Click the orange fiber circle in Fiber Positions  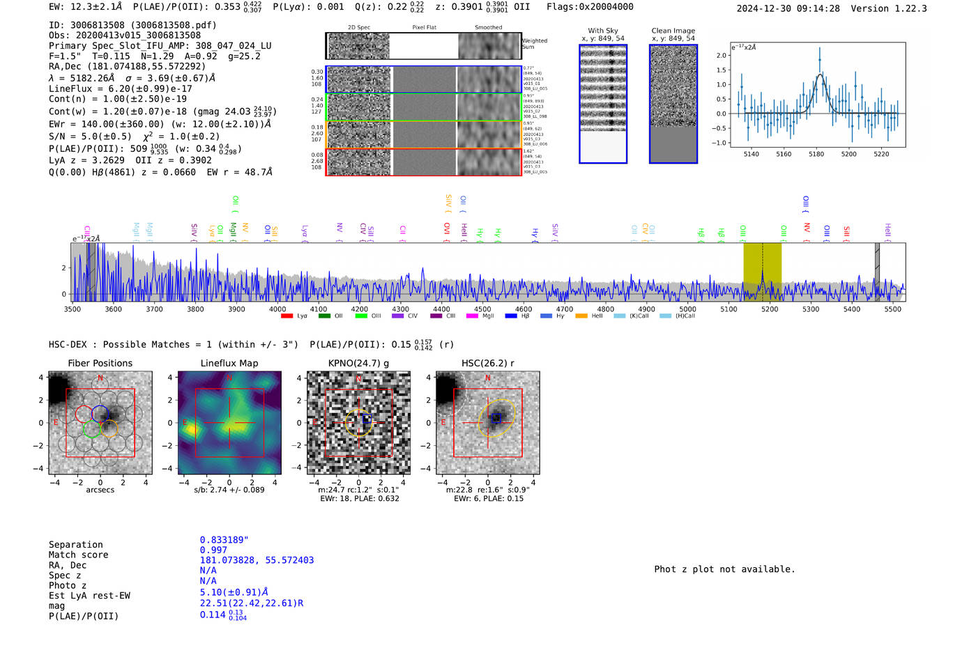[x=109, y=428]
